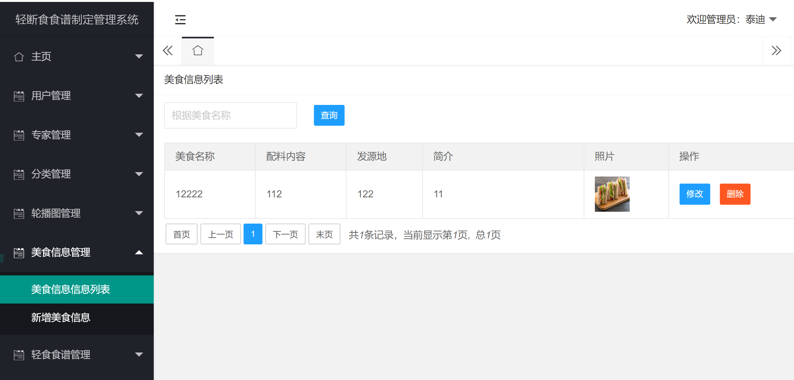Click the 删除 button for record 12222
Viewport: 794px width, 380px height.
click(735, 194)
